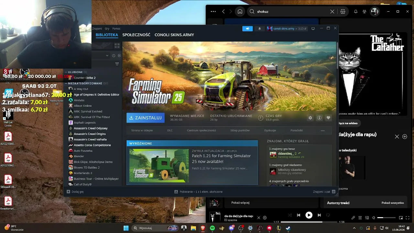Collapse the NIESKATEGORYZOWANE category

point(66,83)
